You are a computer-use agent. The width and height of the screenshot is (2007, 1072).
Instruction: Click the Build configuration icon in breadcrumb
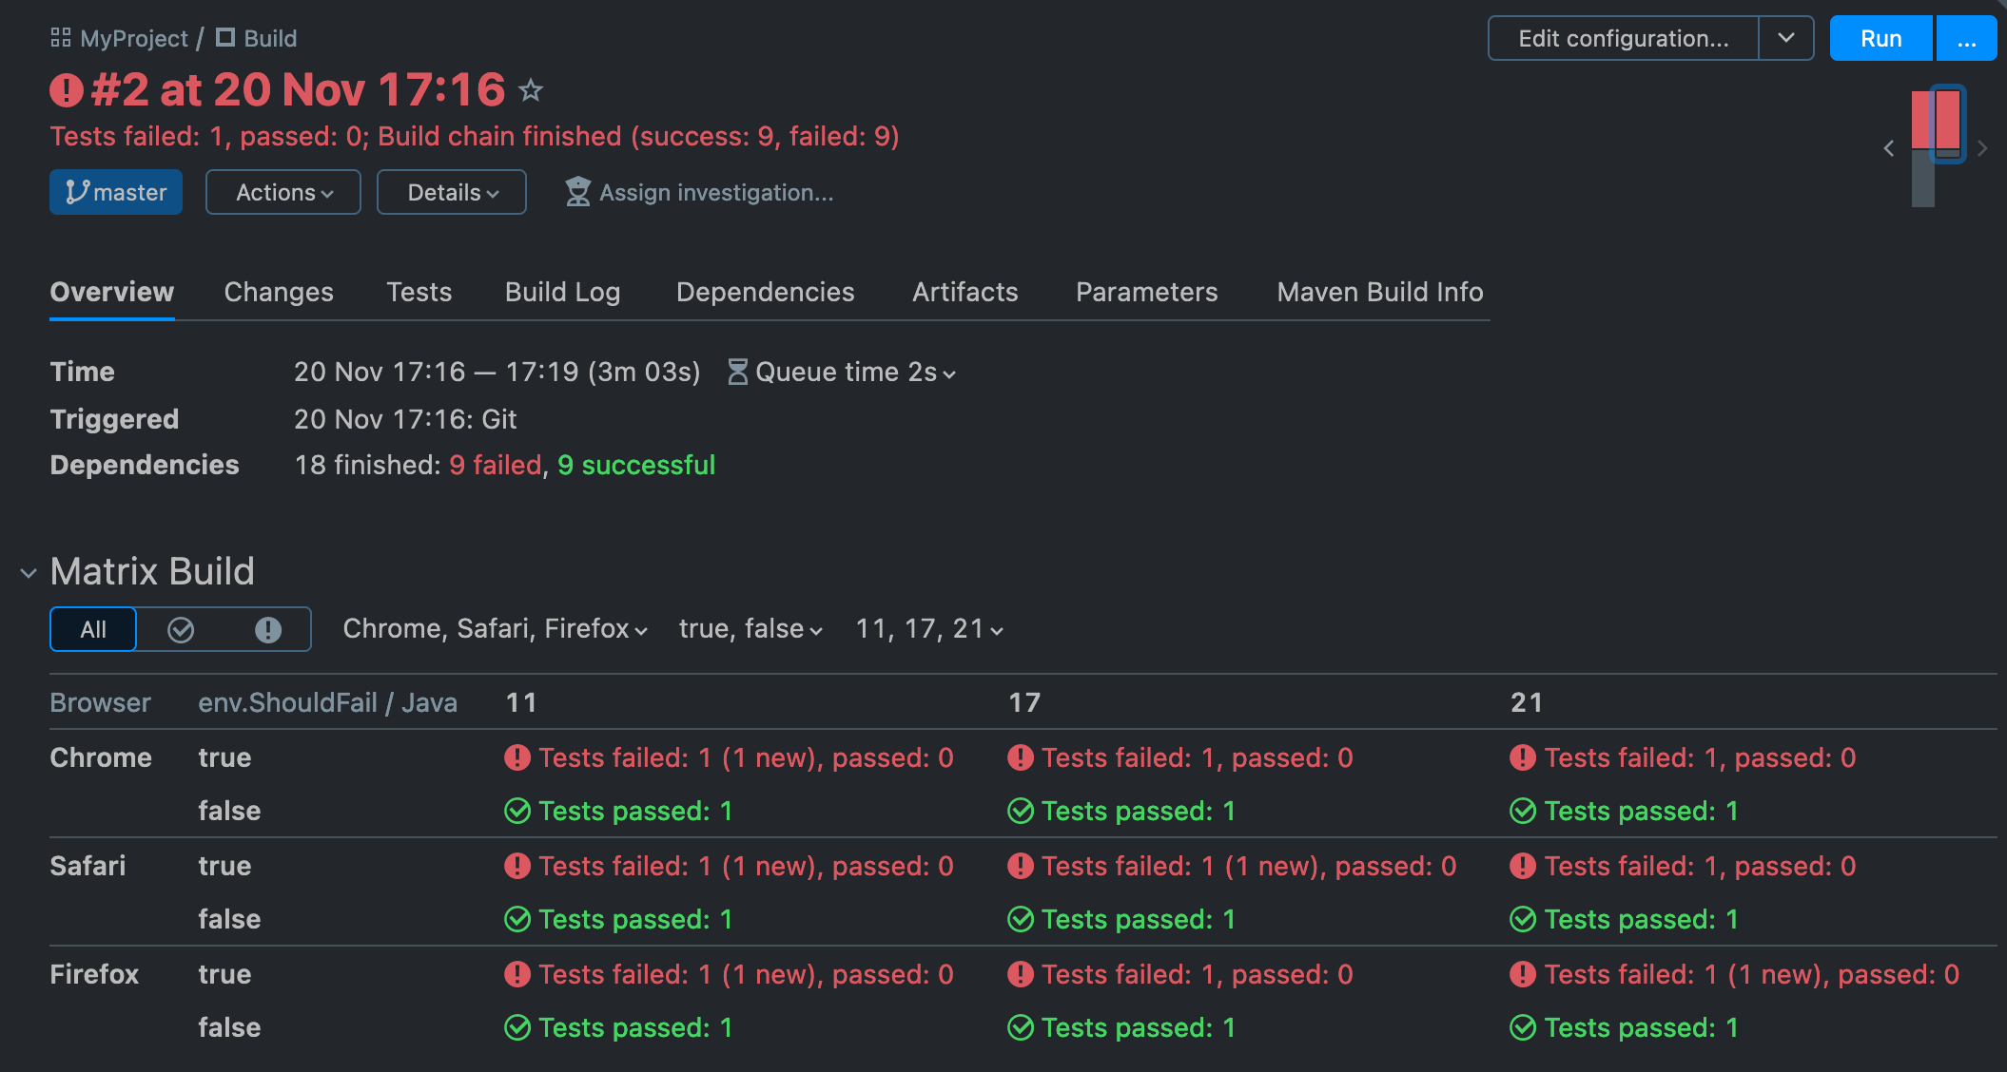coord(225,38)
